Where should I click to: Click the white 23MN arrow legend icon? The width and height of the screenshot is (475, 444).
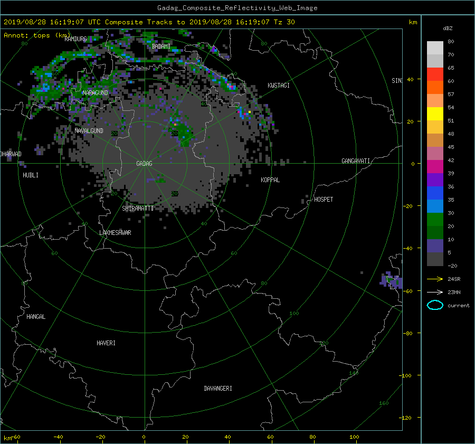435,292
